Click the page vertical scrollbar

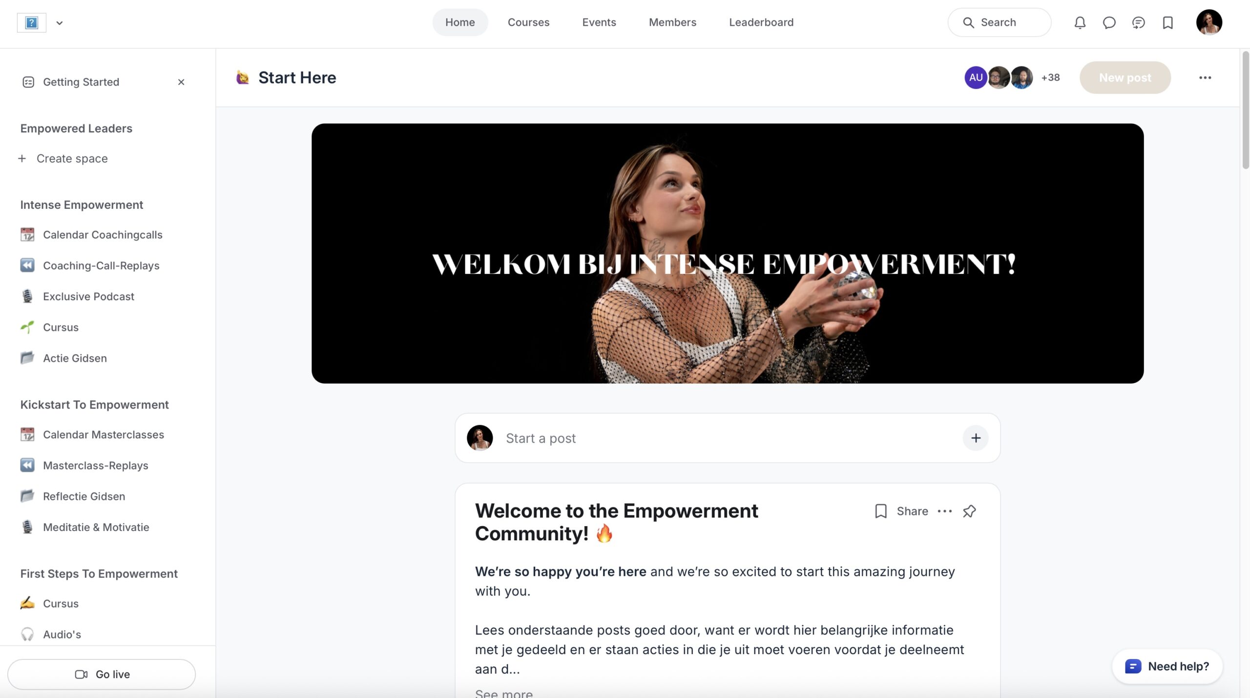[x=1245, y=110]
